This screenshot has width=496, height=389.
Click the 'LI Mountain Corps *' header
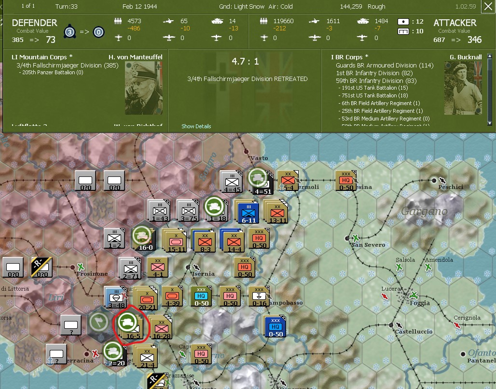coord(42,57)
